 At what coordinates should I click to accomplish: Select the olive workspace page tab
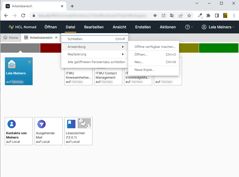(189, 48)
